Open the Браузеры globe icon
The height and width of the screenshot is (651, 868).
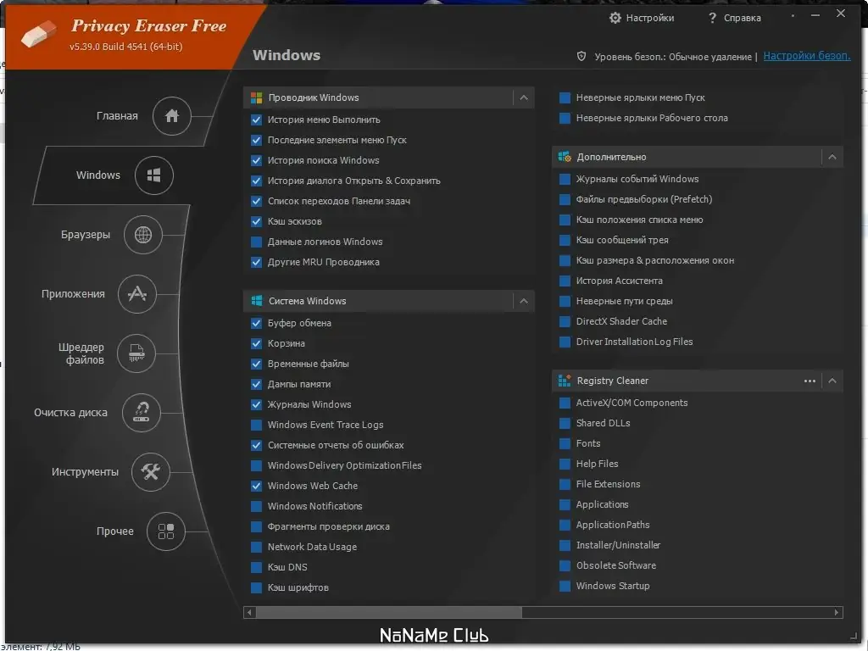pyautogui.click(x=142, y=235)
